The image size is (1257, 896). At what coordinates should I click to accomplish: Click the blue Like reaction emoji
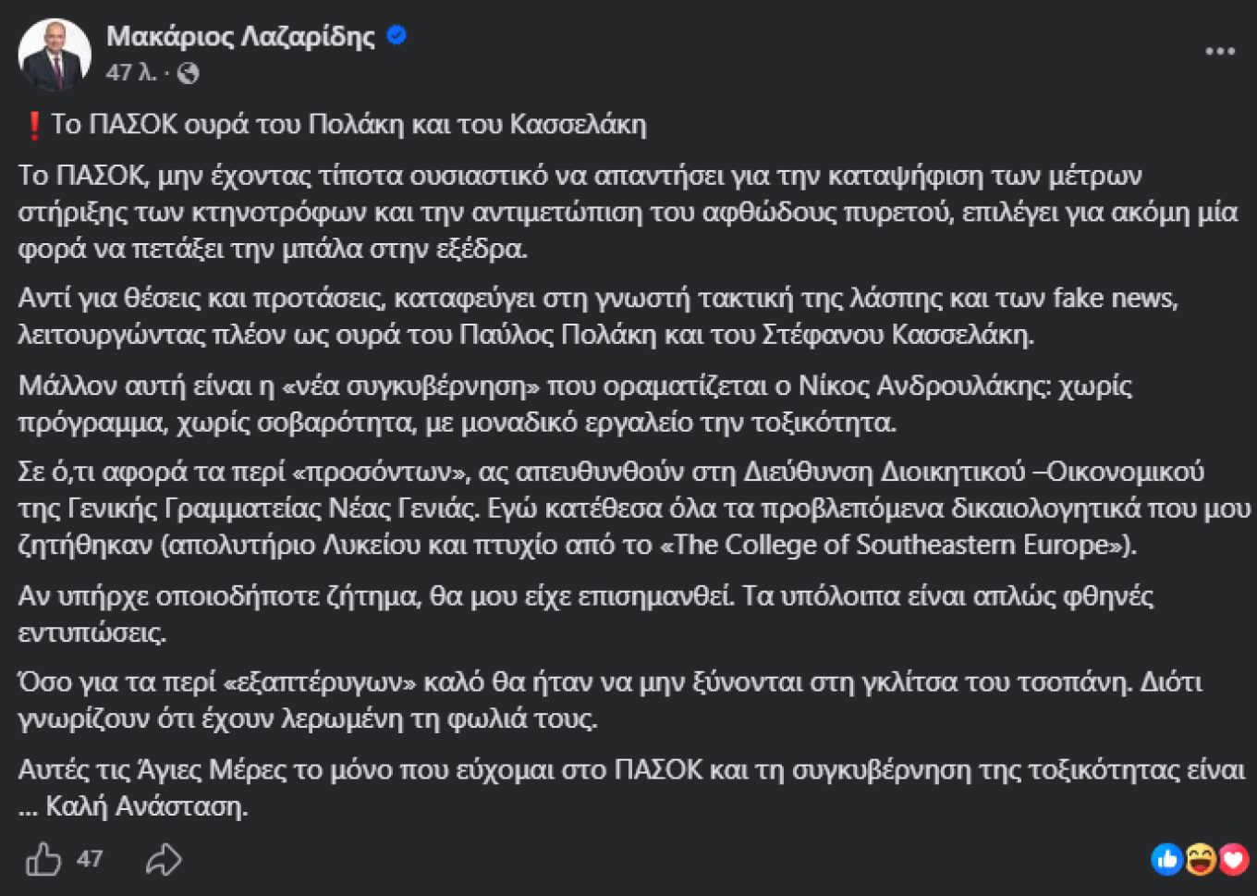[x=1167, y=860]
